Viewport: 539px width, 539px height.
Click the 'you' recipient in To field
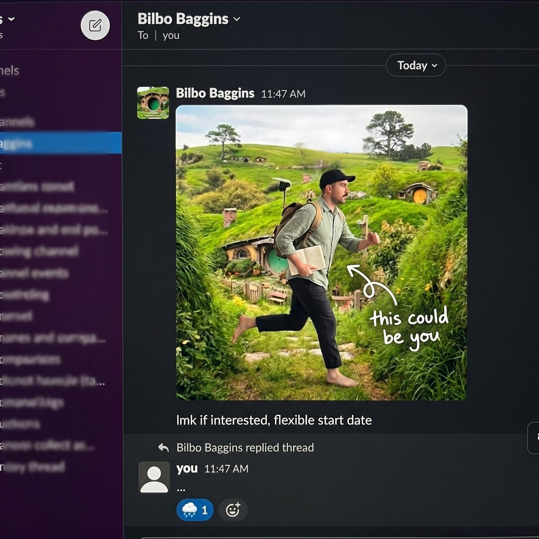(171, 35)
